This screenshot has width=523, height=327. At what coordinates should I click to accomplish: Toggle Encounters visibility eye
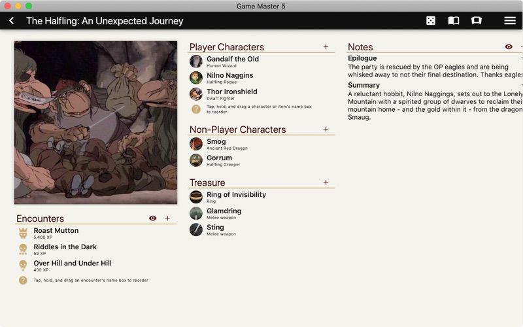pyautogui.click(x=153, y=218)
